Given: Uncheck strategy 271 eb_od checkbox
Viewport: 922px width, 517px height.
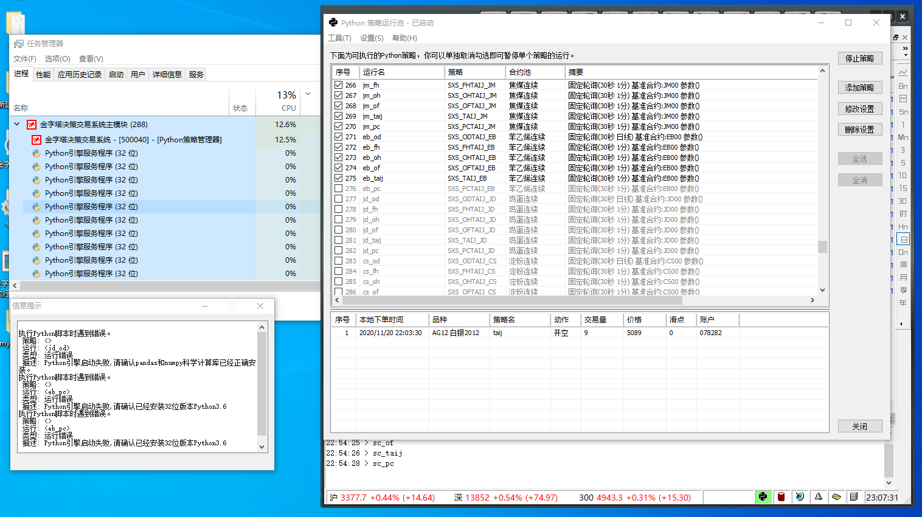Looking at the screenshot, I should point(338,137).
